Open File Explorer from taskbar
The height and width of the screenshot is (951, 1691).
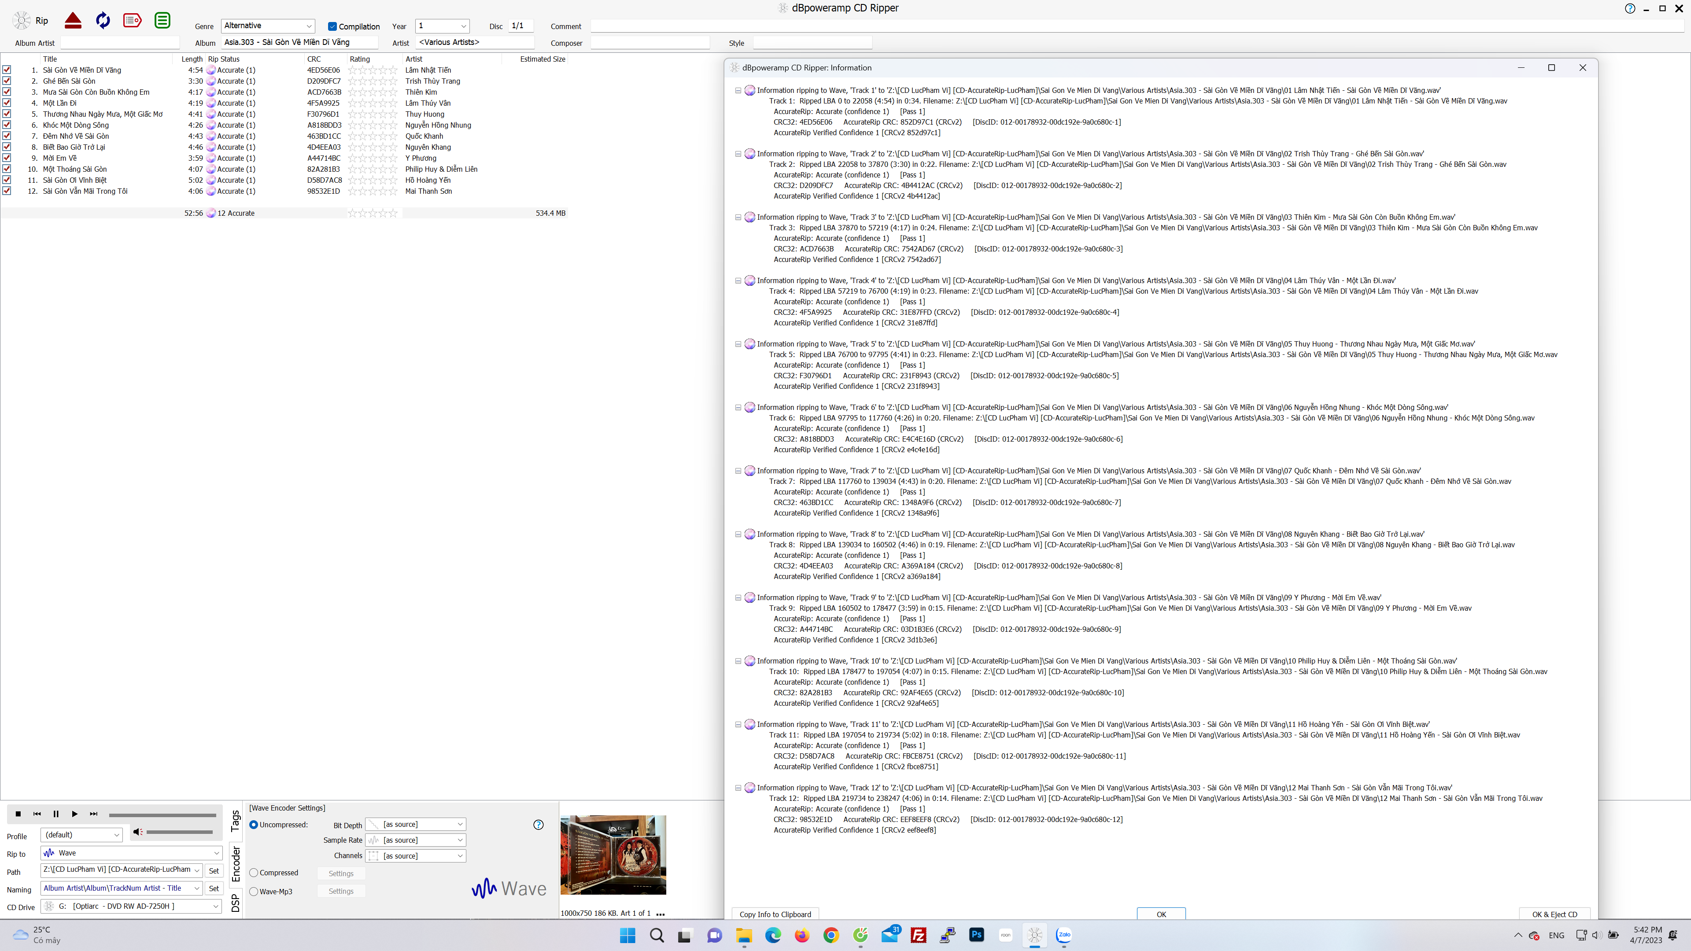pyautogui.click(x=744, y=935)
